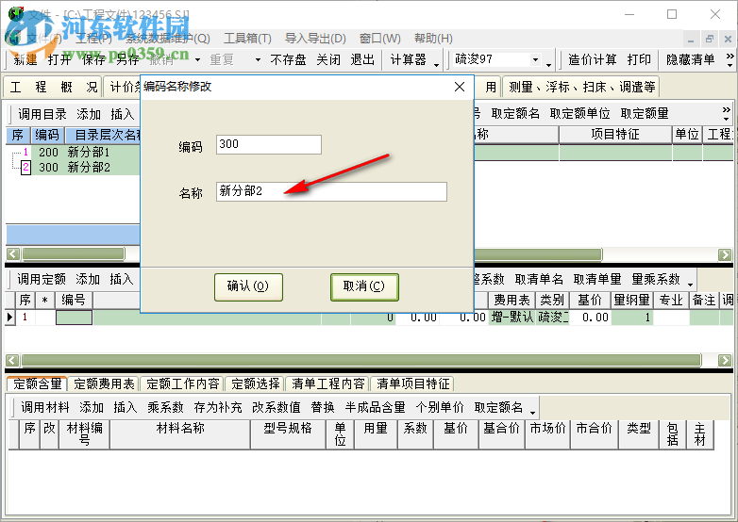Click the 编码 input field containing 300
This screenshot has width=738, height=522.
tap(269, 145)
